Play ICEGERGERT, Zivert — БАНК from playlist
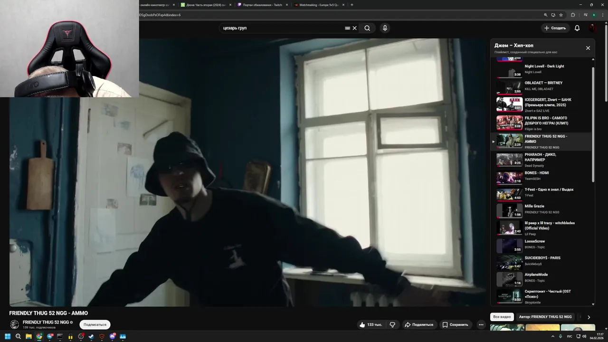Viewport: 608px width, 342px height. pos(541,104)
